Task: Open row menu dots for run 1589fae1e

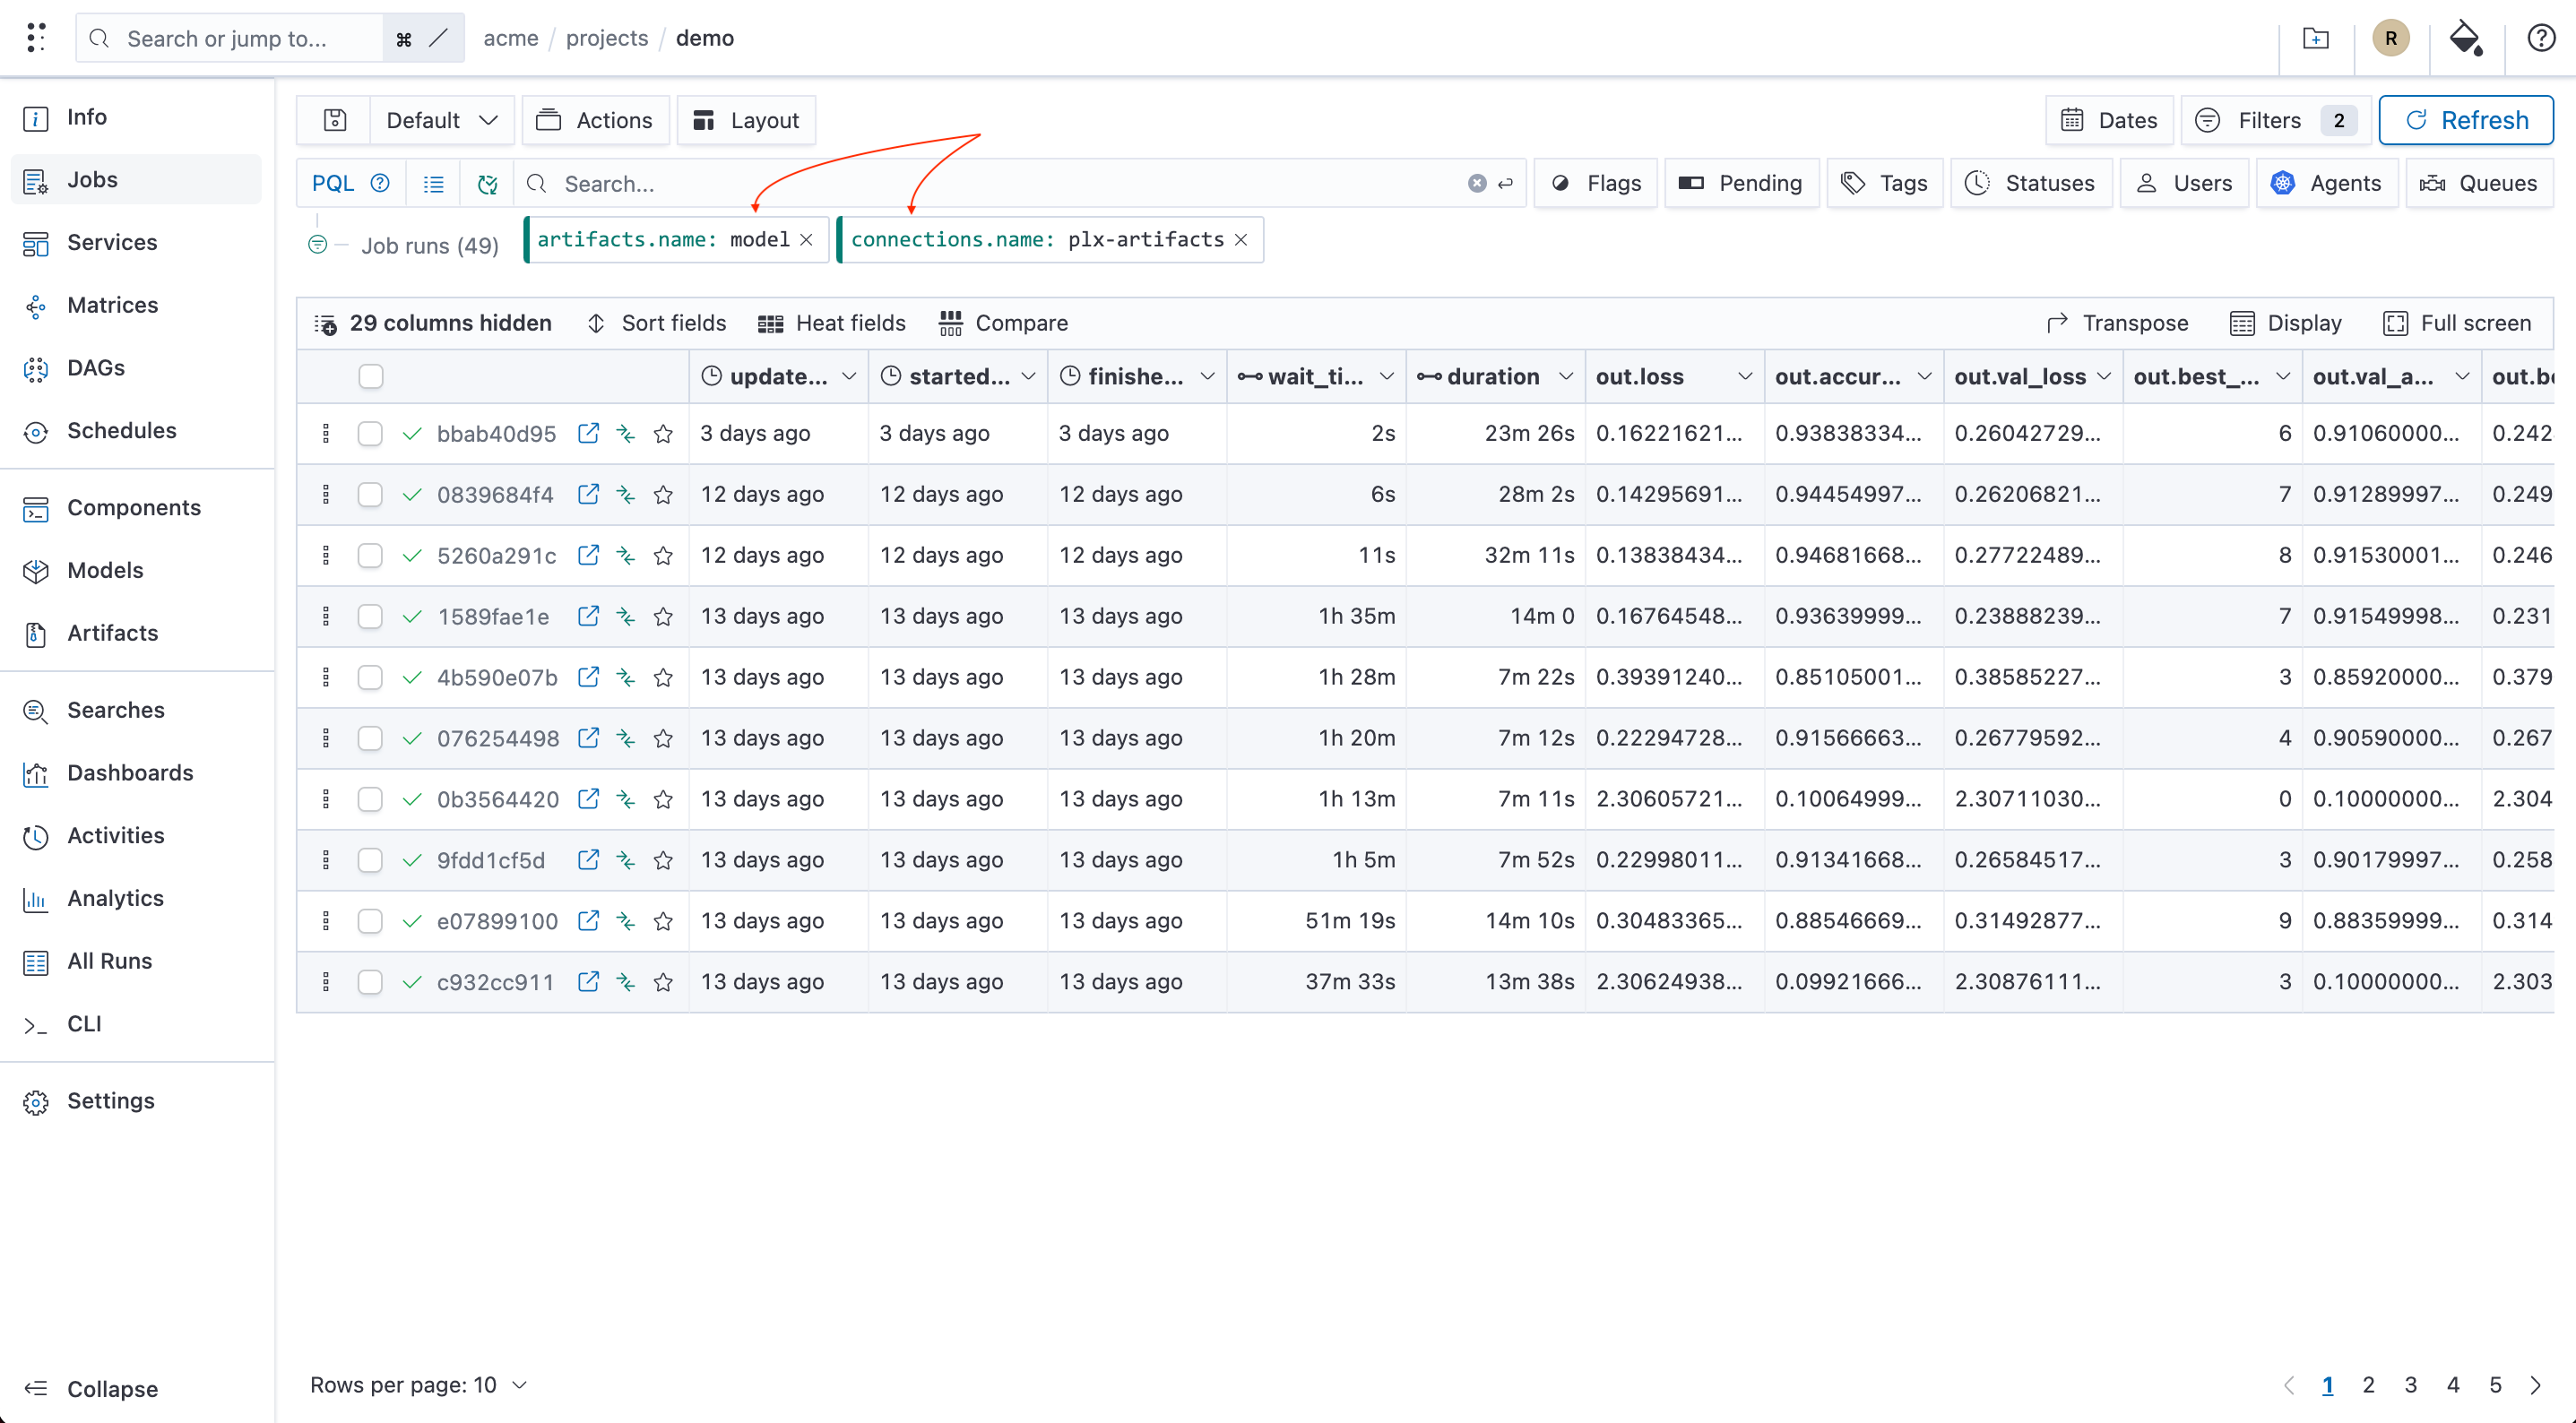Action: [x=326, y=616]
